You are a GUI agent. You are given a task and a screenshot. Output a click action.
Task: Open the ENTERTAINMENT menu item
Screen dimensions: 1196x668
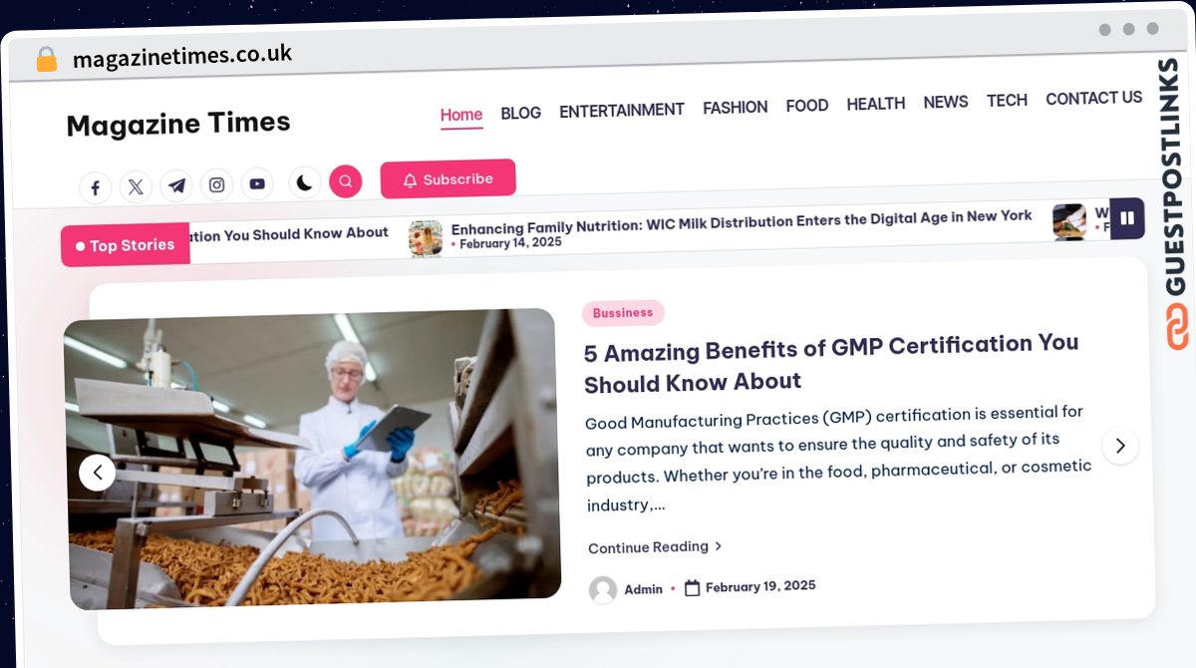[622, 111]
